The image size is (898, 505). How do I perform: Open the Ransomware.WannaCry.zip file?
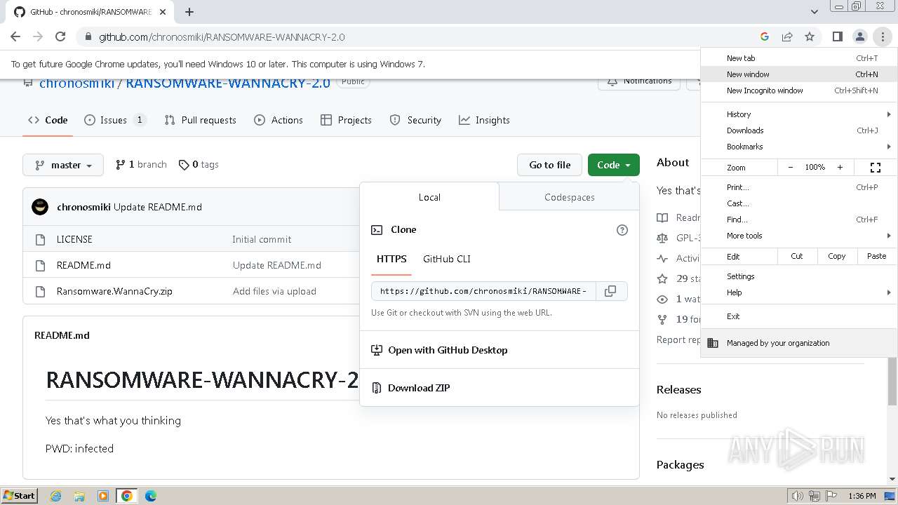(x=114, y=291)
